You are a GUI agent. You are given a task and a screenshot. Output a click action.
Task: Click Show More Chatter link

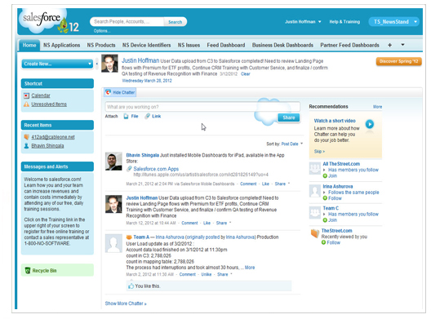point(126,303)
